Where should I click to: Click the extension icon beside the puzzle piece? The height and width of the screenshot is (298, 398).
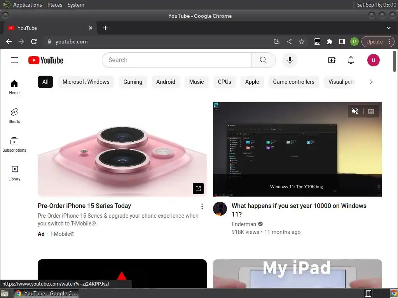point(317,42)
